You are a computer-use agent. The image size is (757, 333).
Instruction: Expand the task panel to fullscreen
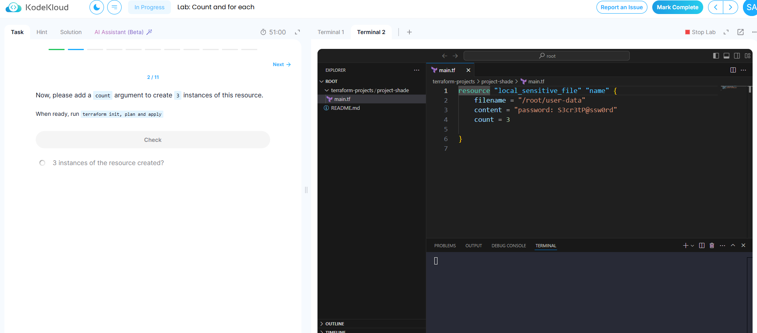pos(297,32)
